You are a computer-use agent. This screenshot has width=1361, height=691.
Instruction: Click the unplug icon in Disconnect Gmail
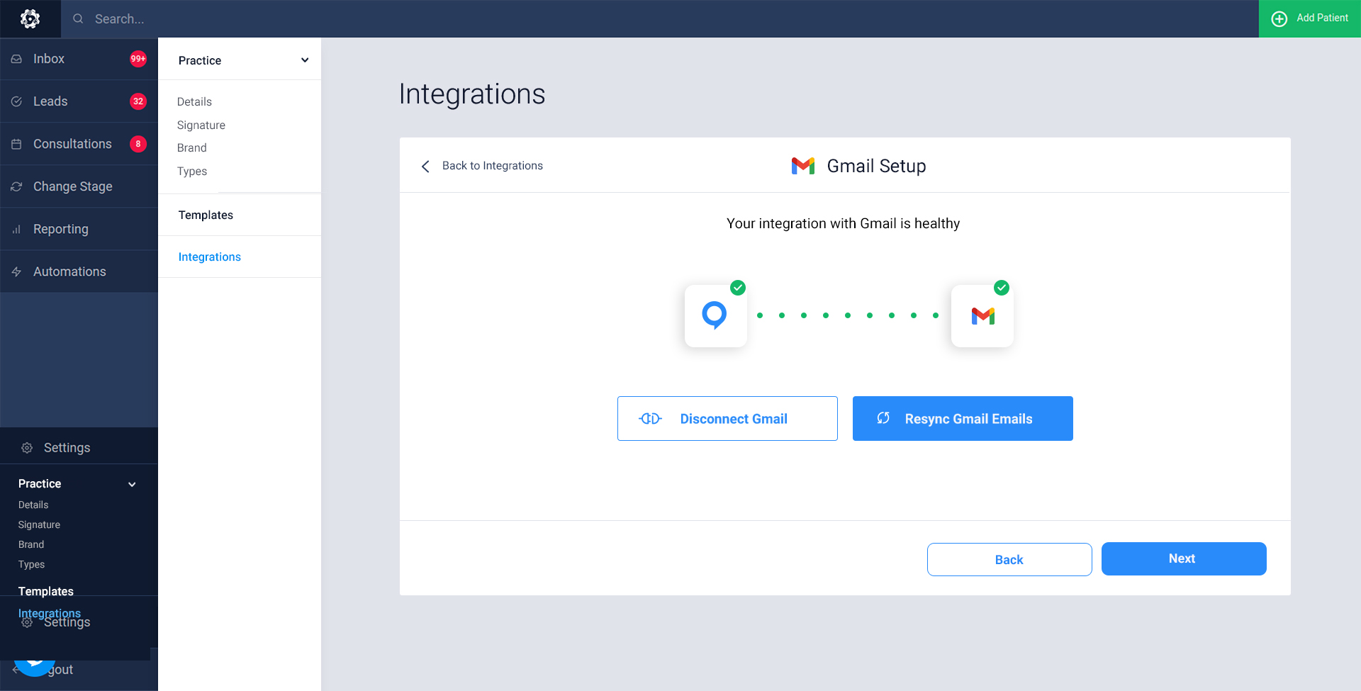[x=650, y=419]
